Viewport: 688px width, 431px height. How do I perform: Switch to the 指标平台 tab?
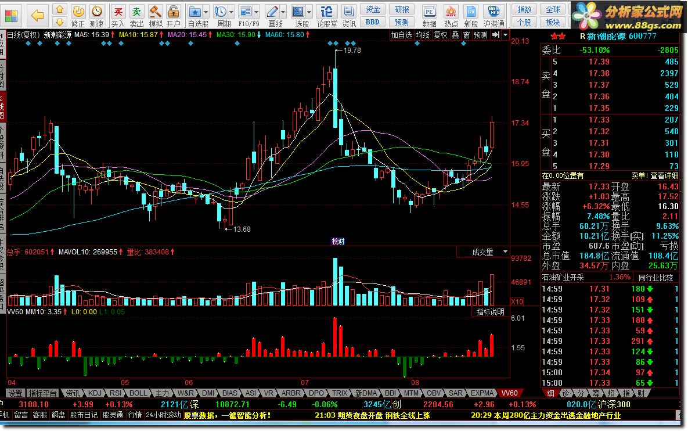[42, 393]
